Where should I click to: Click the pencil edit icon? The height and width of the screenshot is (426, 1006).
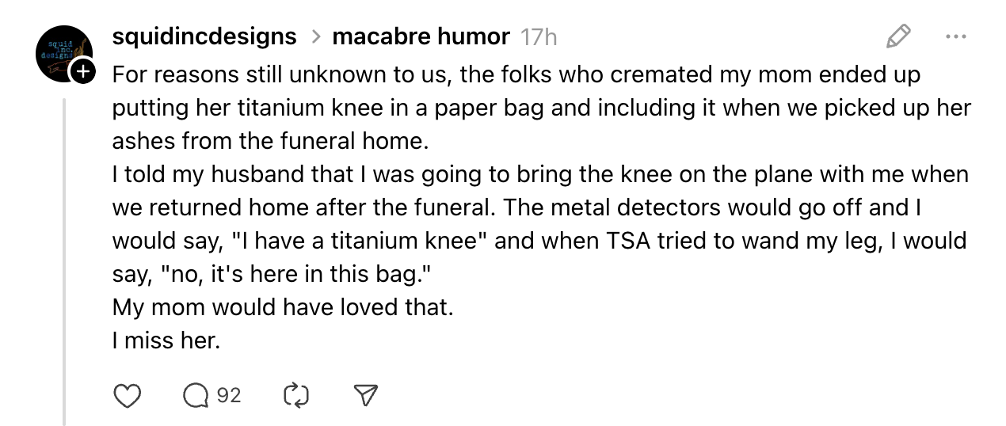coord(897,36)
